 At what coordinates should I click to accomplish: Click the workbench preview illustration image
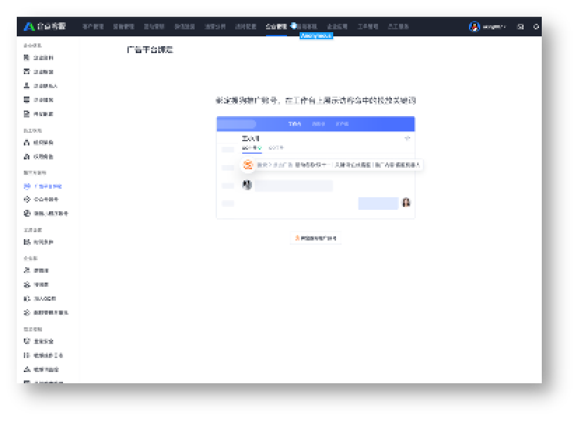[x=316, y=167]
